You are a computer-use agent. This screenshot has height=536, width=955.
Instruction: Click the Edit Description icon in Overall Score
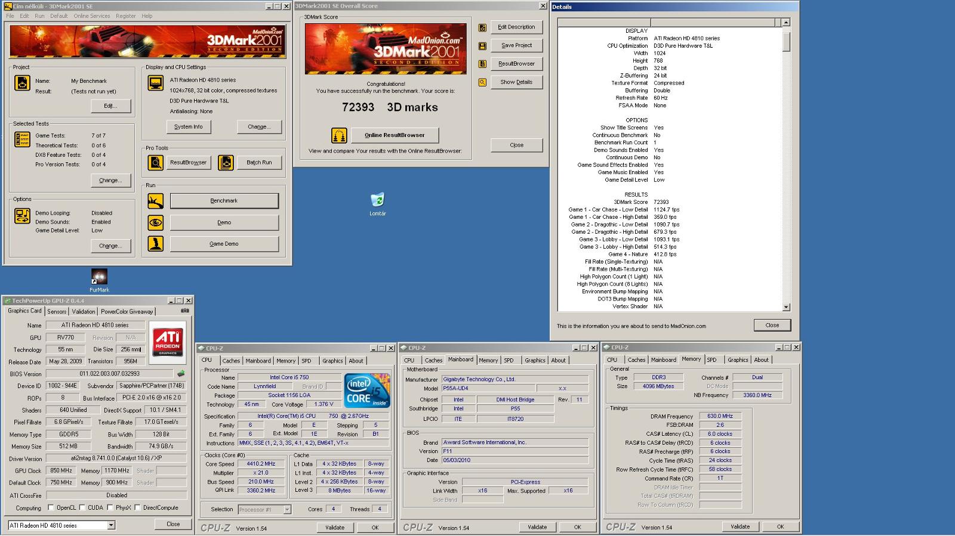pyautogui.click(x=482, y=27)
